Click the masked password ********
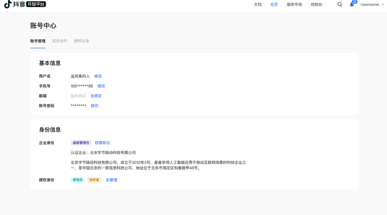This screenshot has width=387, height=215. [x=78, y=106]
